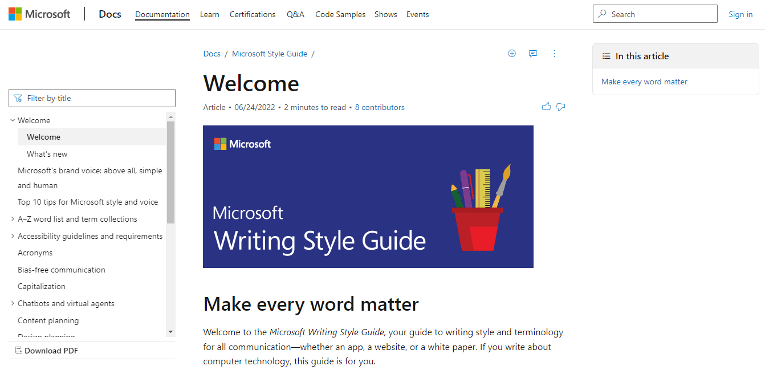Open the Documentation menu item
Viewport: 765px width, 370px height.
[162, 14]
